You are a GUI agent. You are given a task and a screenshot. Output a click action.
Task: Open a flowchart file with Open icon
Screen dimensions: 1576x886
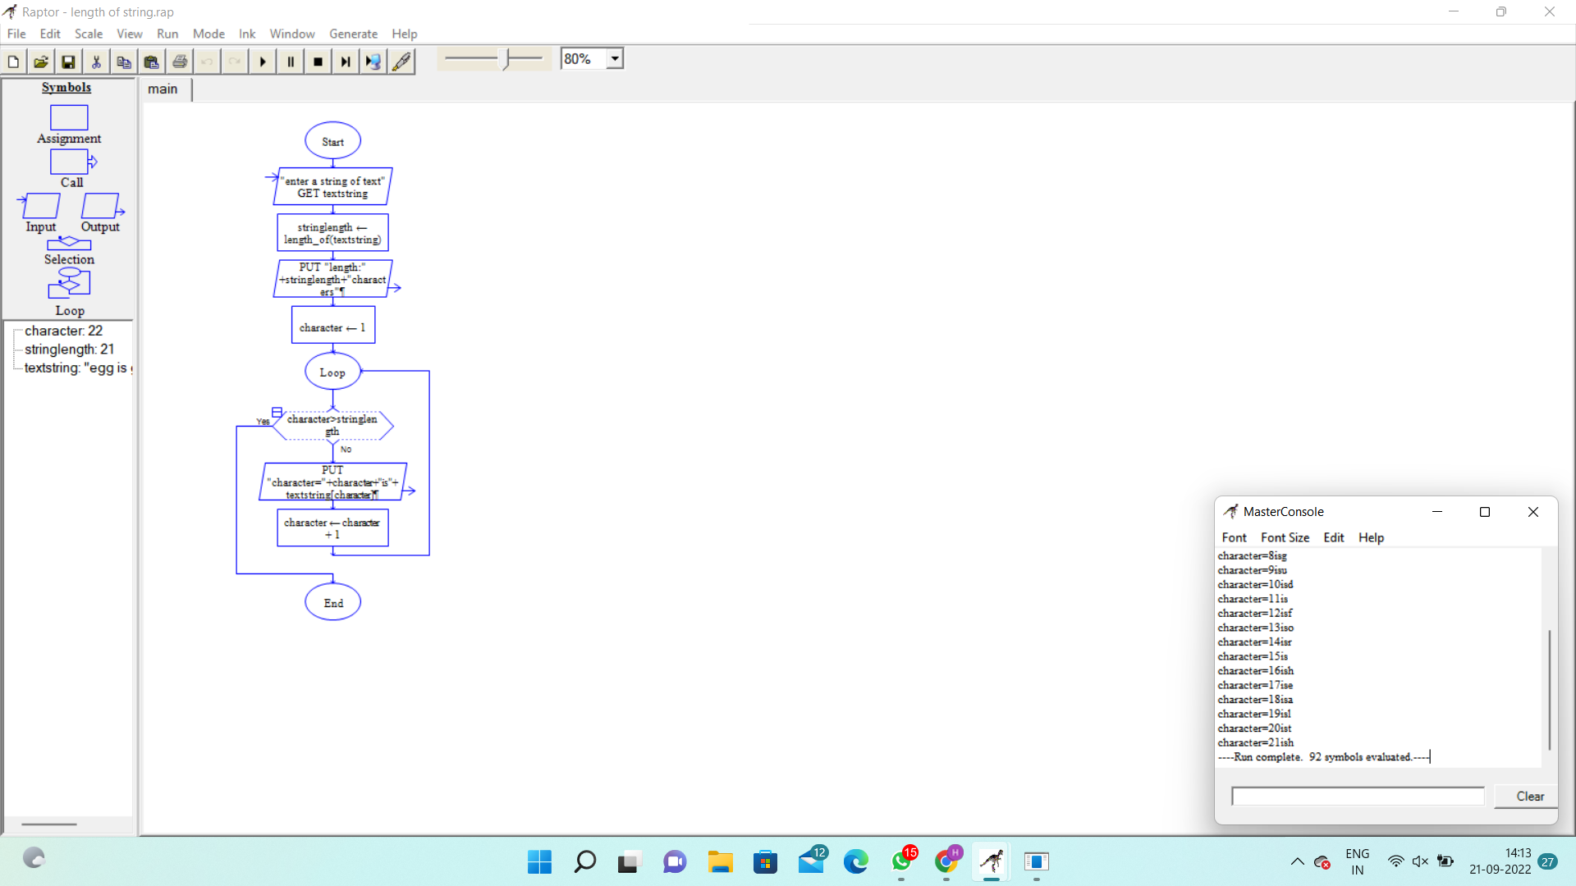[41, 62]
